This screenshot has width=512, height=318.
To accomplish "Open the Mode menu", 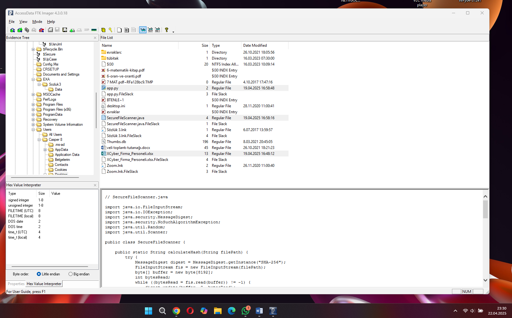I will (x=37, y=22).
